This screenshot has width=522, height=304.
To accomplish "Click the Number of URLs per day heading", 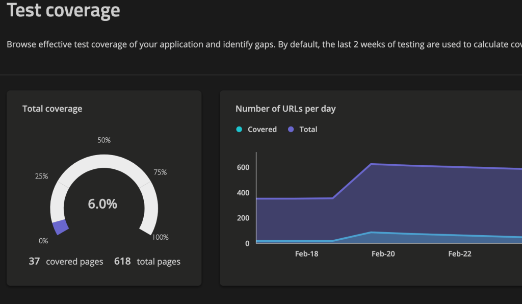I will tap(285, 109).
